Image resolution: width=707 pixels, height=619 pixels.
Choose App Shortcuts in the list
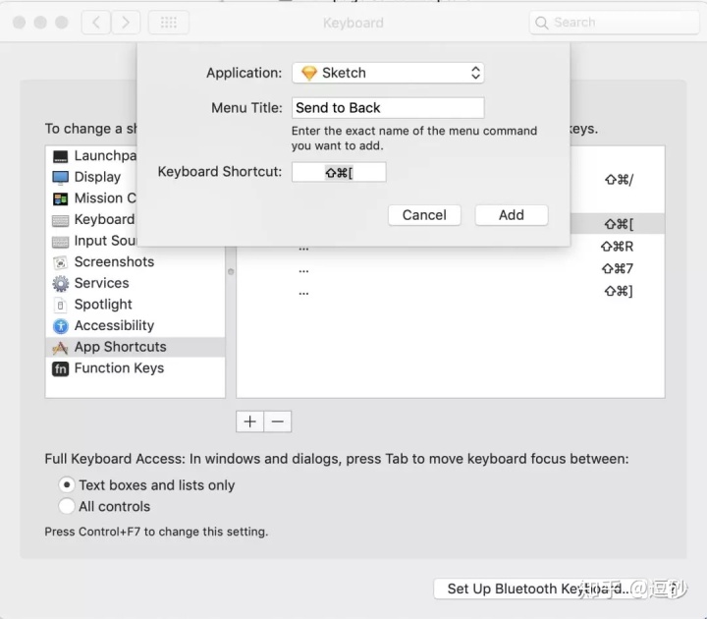136,347
